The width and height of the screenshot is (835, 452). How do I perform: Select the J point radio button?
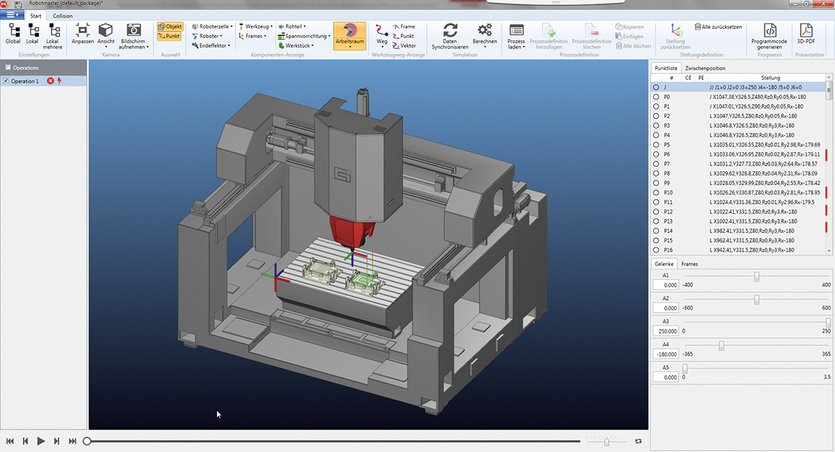click(x=658, y=87)
